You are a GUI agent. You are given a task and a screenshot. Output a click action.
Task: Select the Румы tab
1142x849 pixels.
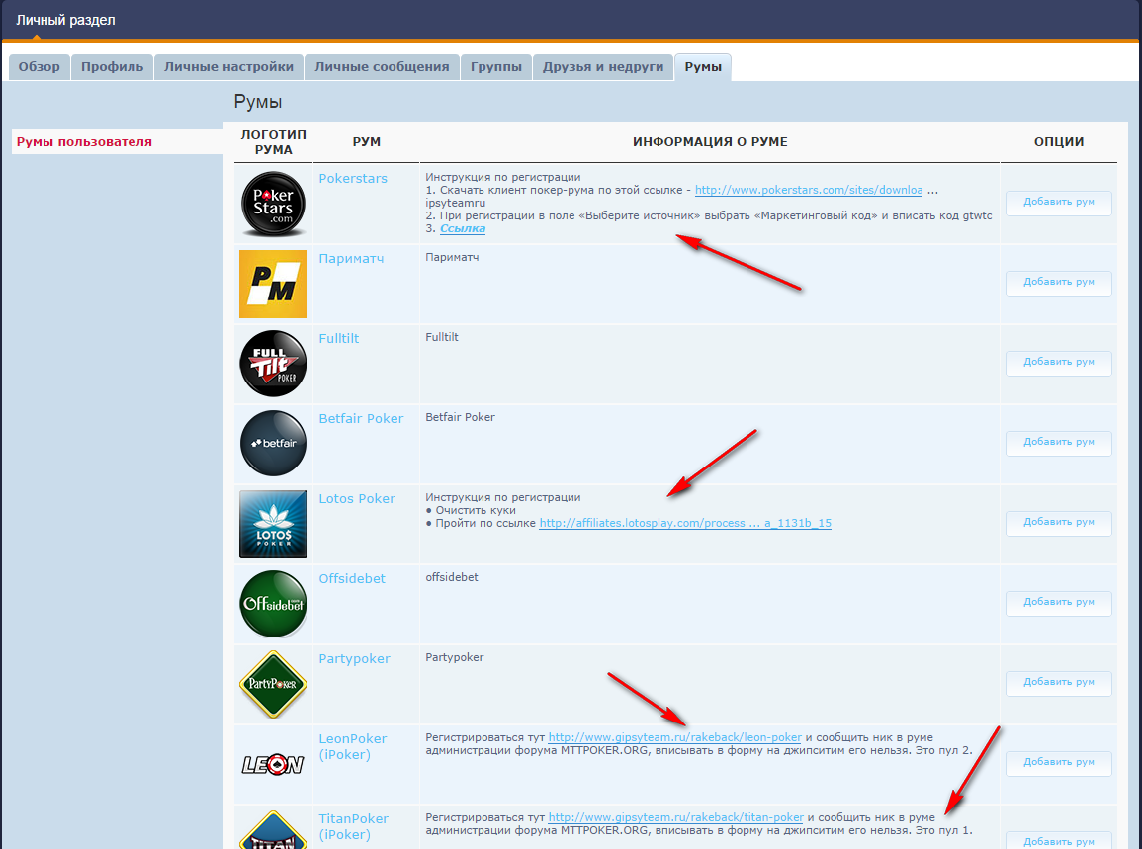[x=703, y=67]
